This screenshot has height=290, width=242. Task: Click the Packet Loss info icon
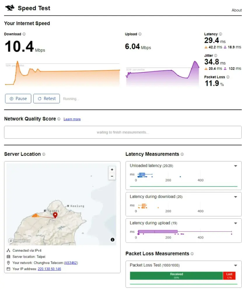coord(228,77)
